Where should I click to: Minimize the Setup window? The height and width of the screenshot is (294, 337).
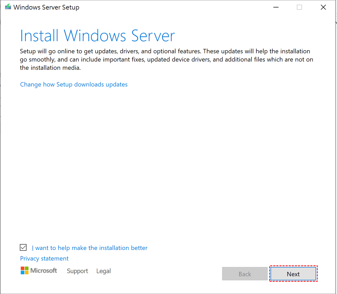click(x=276, y=7)
